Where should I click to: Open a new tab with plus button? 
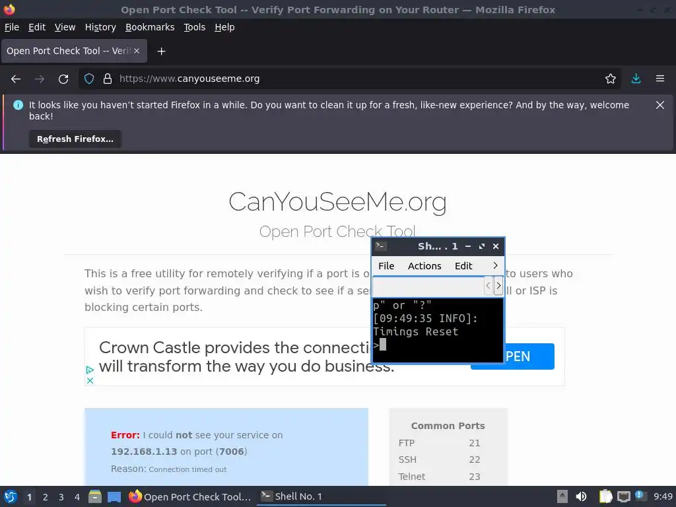click(161, 51)
